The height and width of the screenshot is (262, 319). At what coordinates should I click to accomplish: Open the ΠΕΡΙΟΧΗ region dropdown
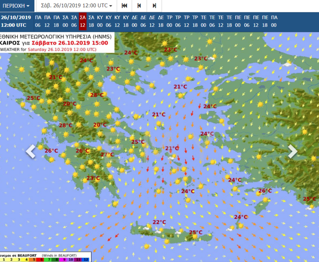tap(15, 6)
